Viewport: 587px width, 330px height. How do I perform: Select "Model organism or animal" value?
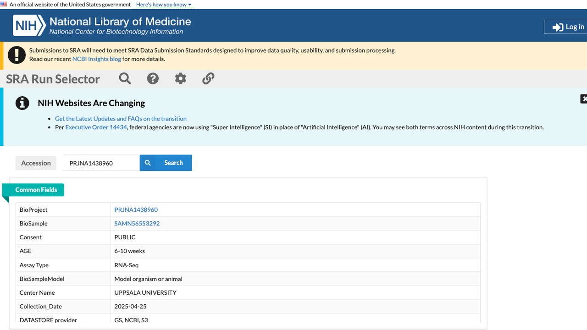click(x=149, y=279)
